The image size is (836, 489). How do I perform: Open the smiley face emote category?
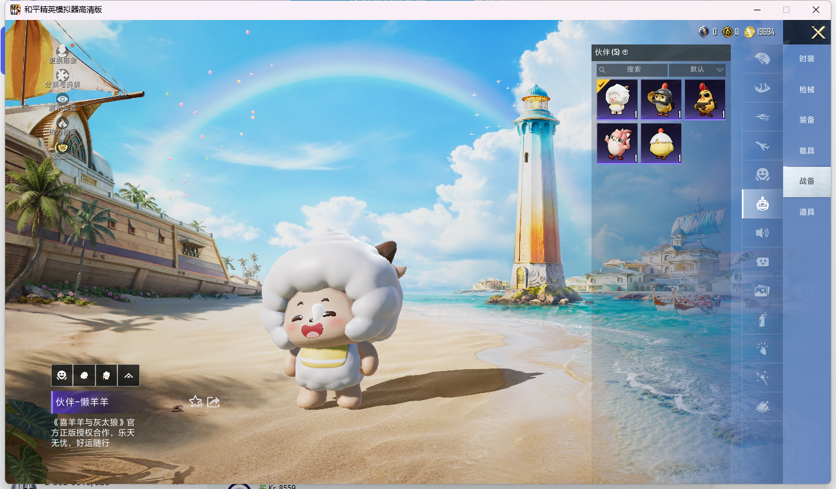coord(762,175)
